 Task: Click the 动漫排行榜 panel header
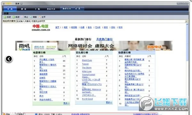136,53
